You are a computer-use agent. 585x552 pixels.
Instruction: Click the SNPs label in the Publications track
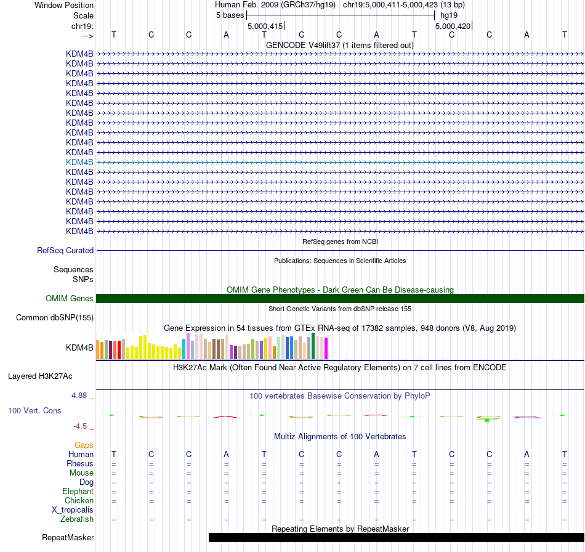(x=83, y=279)
